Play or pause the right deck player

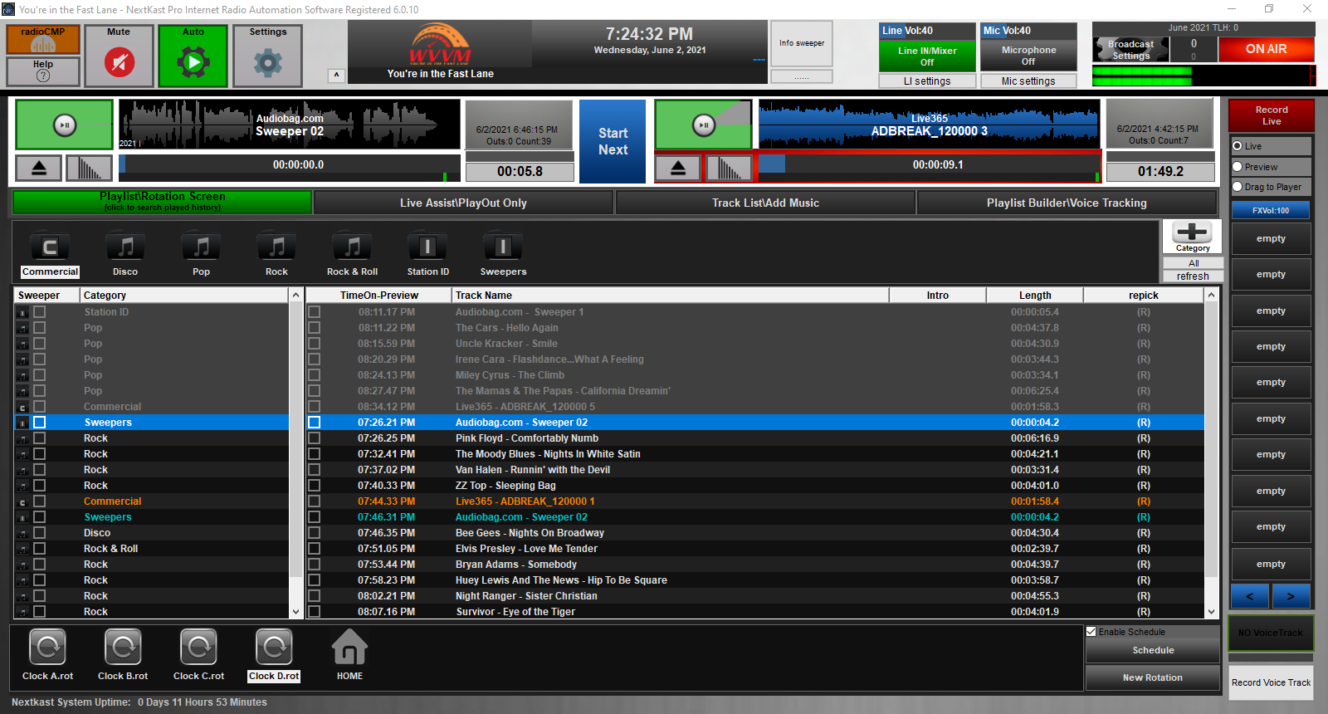tap(704, 125)
